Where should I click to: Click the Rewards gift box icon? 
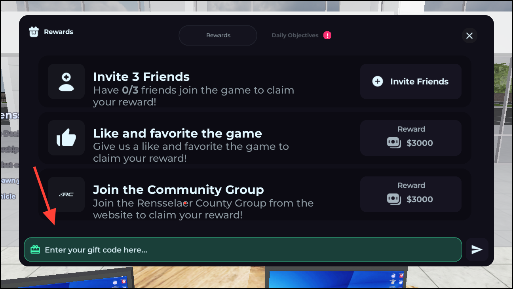(x=34, y=32)
